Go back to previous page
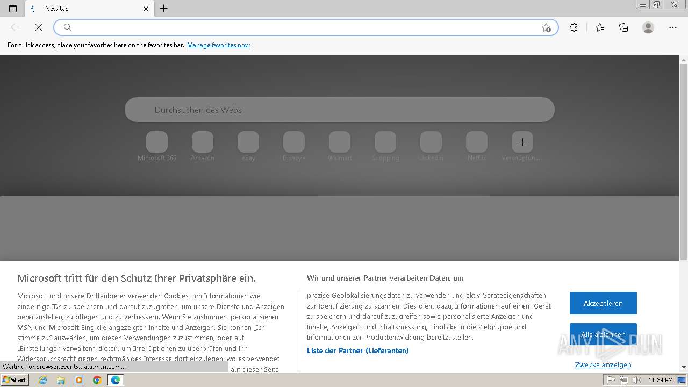The image size is (688, 387). pos(15,27)
